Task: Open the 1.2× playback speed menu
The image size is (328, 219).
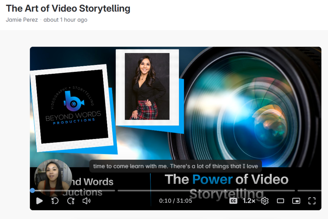Action: click(249, 201)
